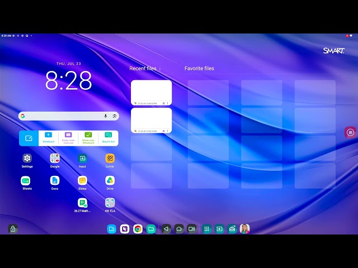Favorite the first recent file with star
Image resolution: width=358 pixels, height=268 pixels.
163,103
